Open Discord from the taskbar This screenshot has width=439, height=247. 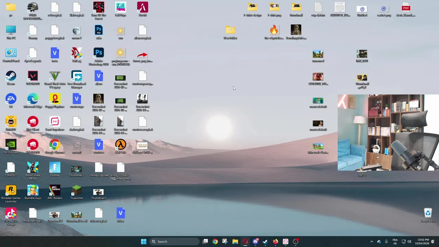(255, 242)
